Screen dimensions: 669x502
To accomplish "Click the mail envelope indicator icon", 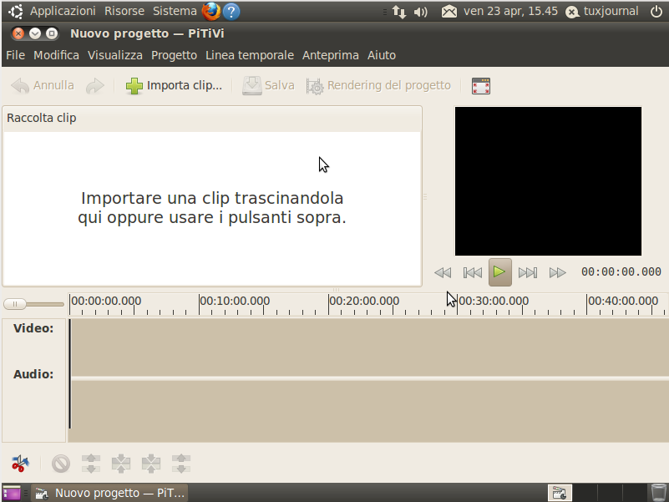I will 449,12.
